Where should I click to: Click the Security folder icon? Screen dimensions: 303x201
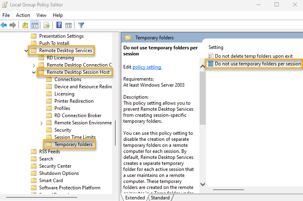49,130
